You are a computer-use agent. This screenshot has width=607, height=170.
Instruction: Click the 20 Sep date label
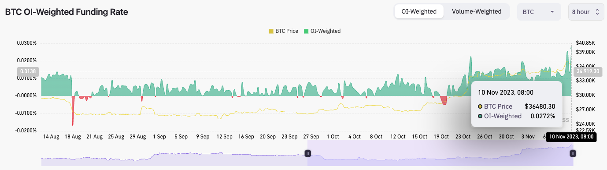pos(268,137)
